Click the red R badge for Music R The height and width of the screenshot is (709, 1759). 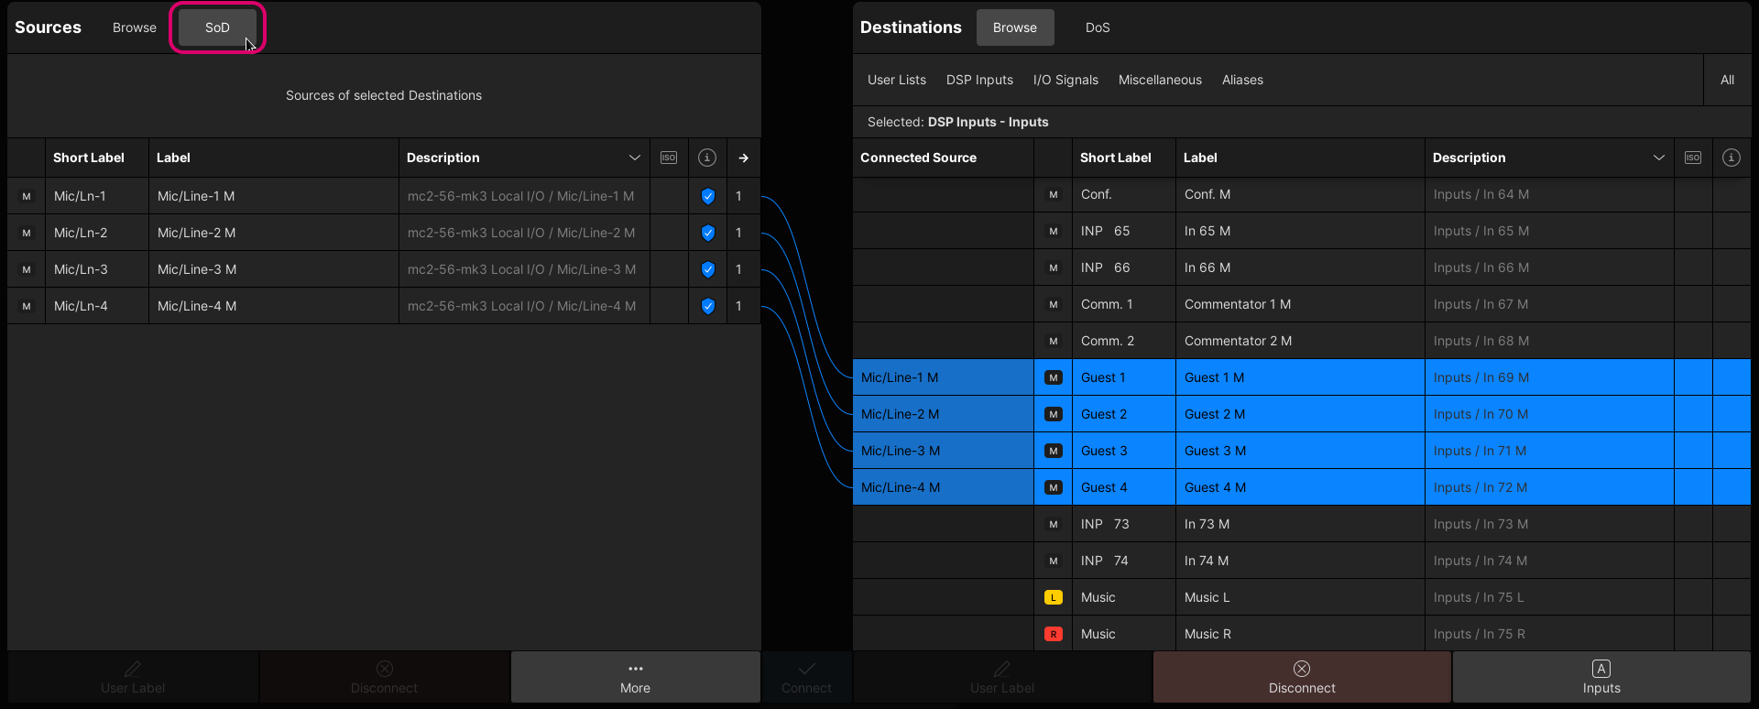(x=1054, y=634)
